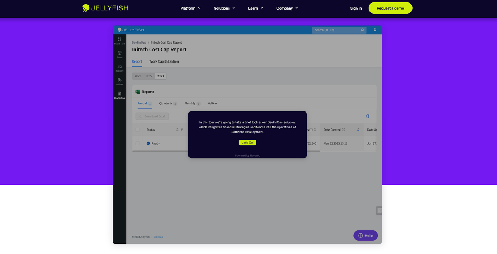Switch to the Report tab
497x254 pixels.
[x=137, y=61]
